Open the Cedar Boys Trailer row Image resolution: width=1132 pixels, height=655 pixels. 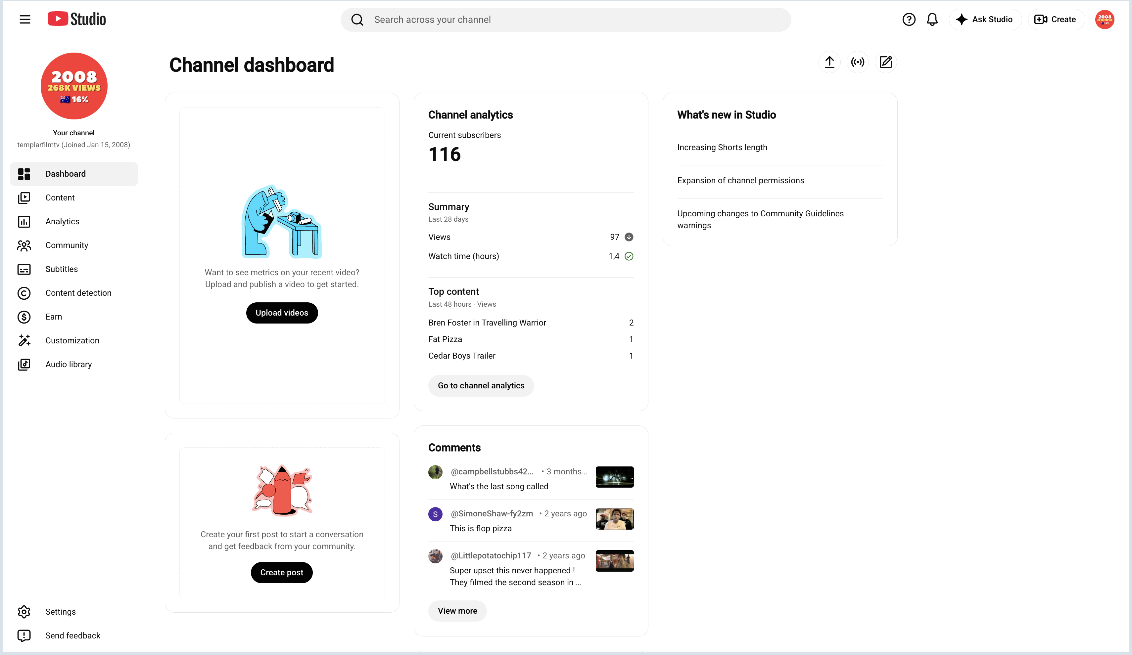531,356
